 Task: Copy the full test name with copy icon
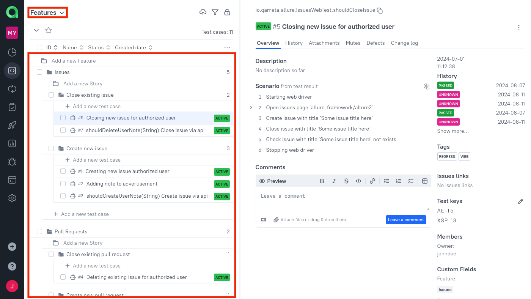[x=380, y=11]
